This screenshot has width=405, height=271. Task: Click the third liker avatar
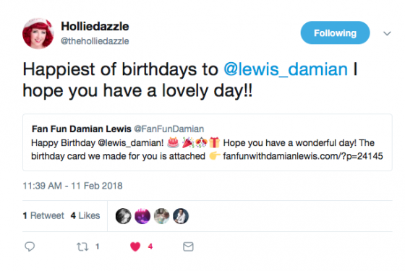161,216
